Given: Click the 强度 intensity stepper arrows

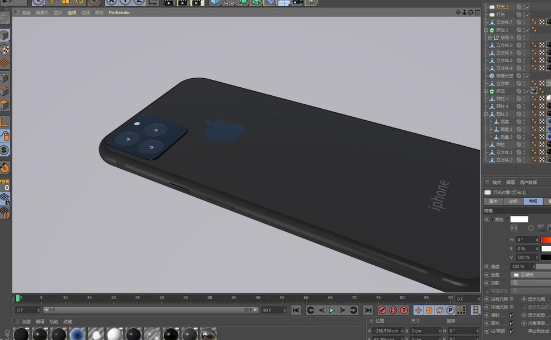Looking at the screenshot, I should click(x=534, y=266).
